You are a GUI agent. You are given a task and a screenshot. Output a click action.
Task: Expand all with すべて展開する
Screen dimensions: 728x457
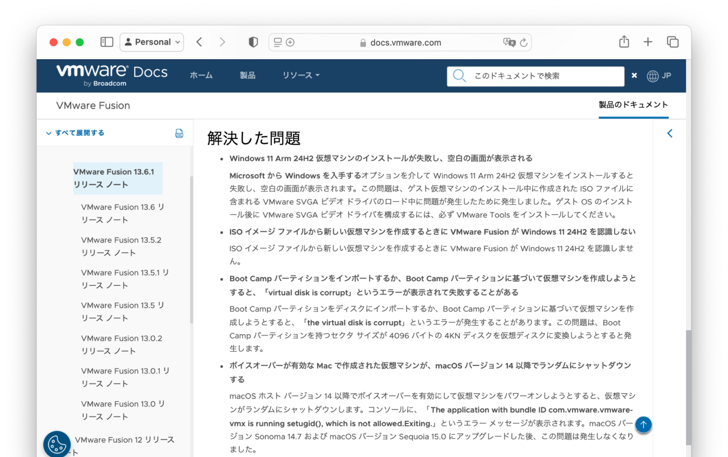75,133
